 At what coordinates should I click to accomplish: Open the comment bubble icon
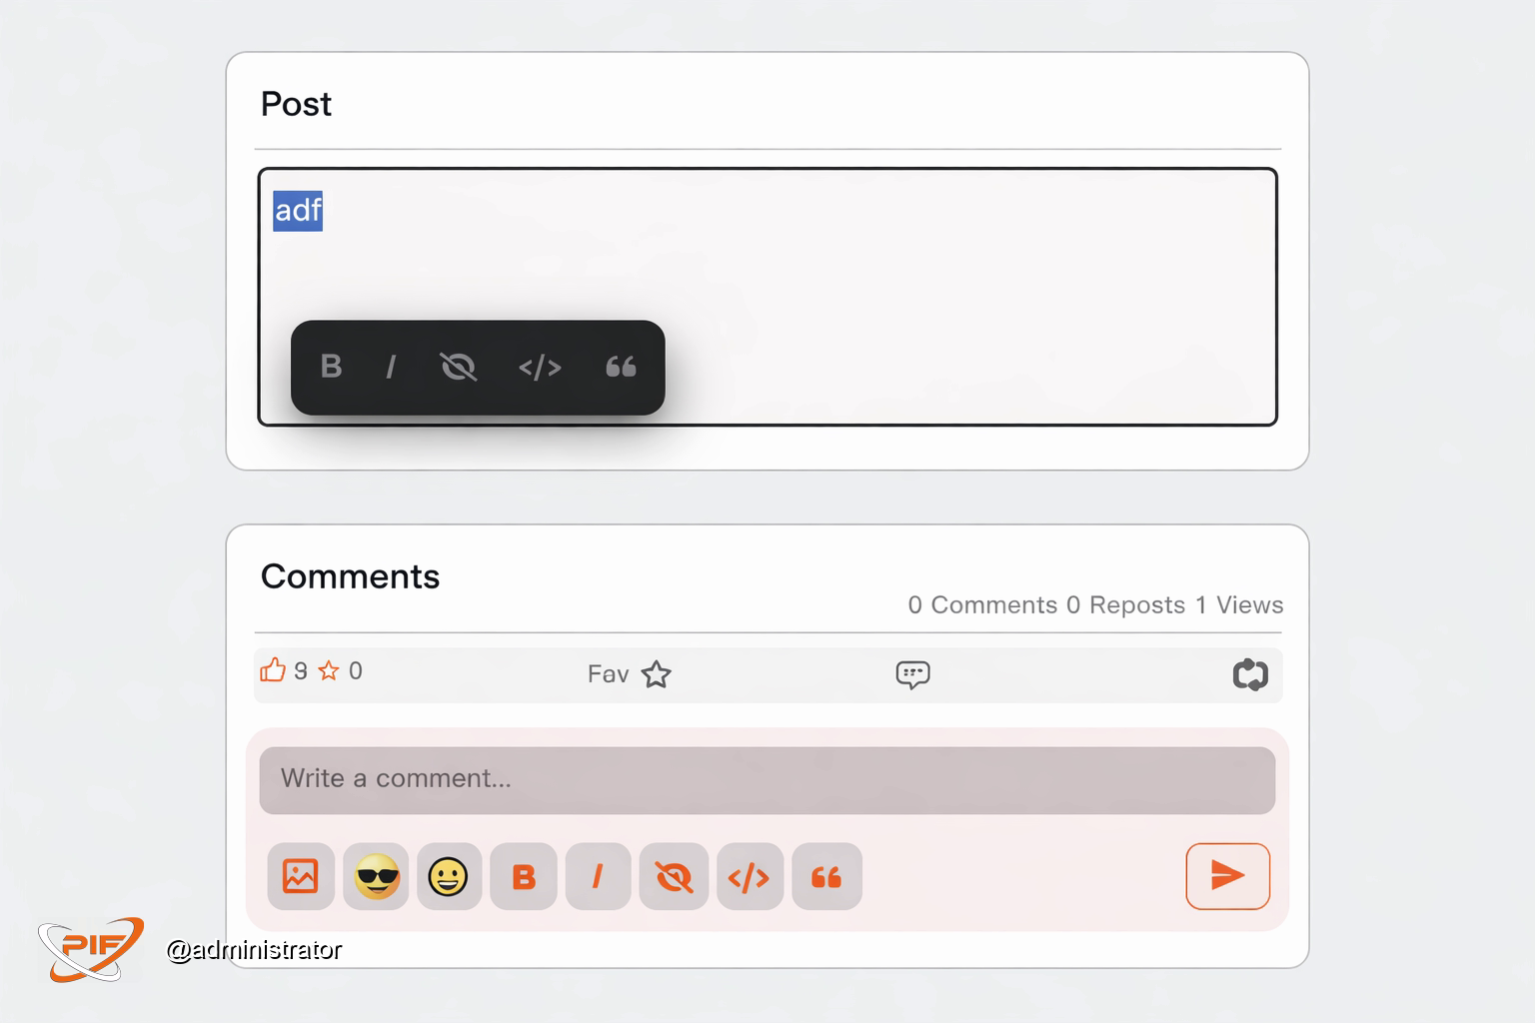click(x=912, y=674)
